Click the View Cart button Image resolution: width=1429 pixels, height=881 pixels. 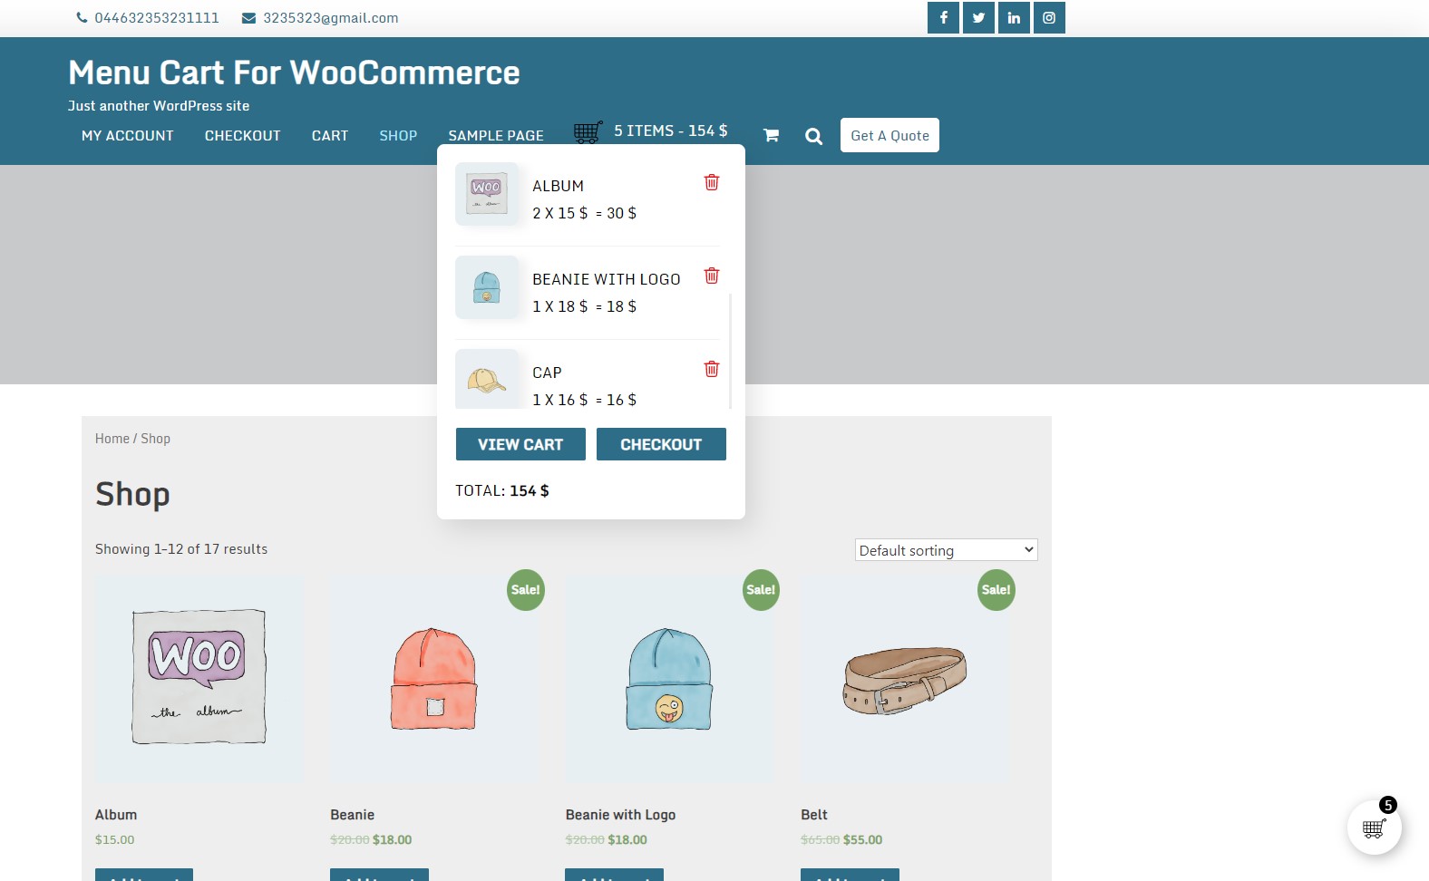tap(520, 444)
